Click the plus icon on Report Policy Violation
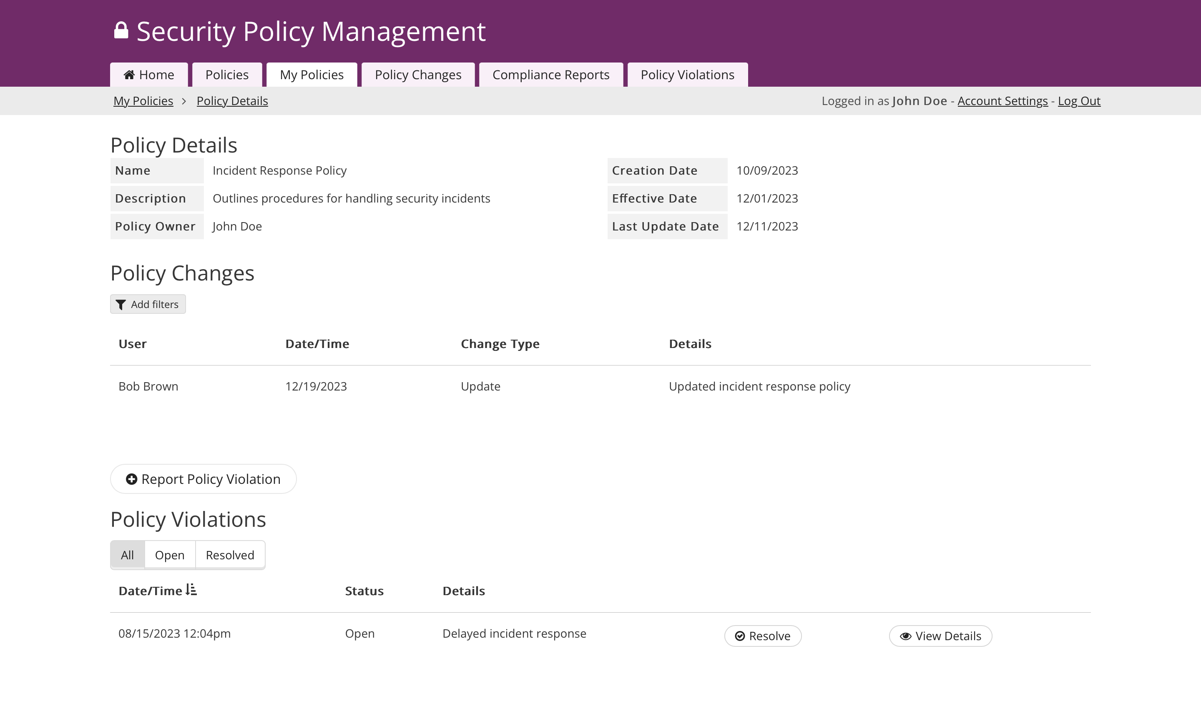 [x=131, y=479]
